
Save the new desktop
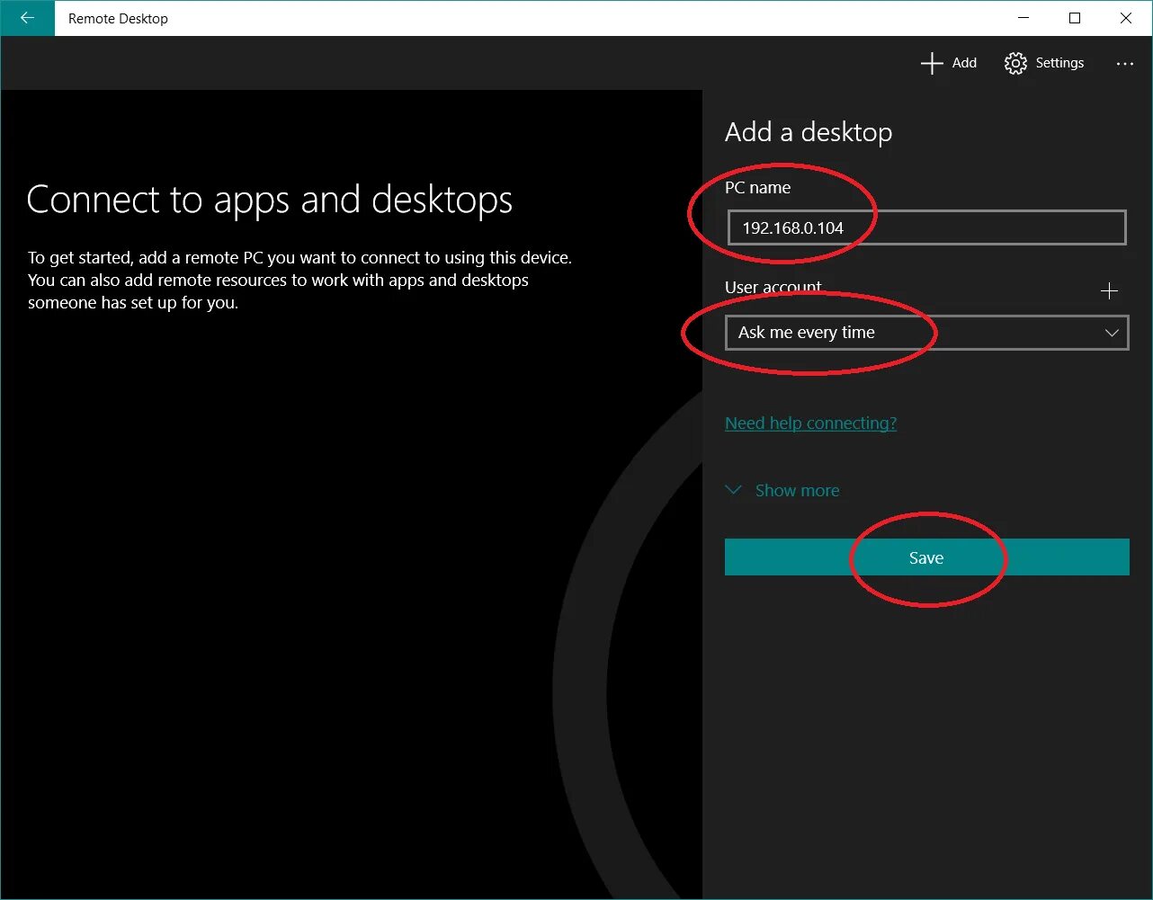point(926,557)
